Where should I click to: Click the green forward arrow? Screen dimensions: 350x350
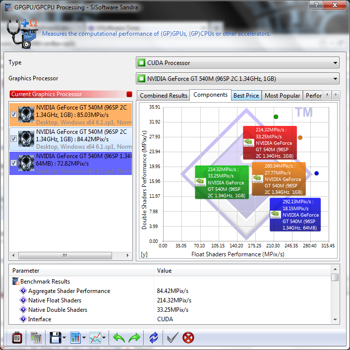[x=134, y=338]
